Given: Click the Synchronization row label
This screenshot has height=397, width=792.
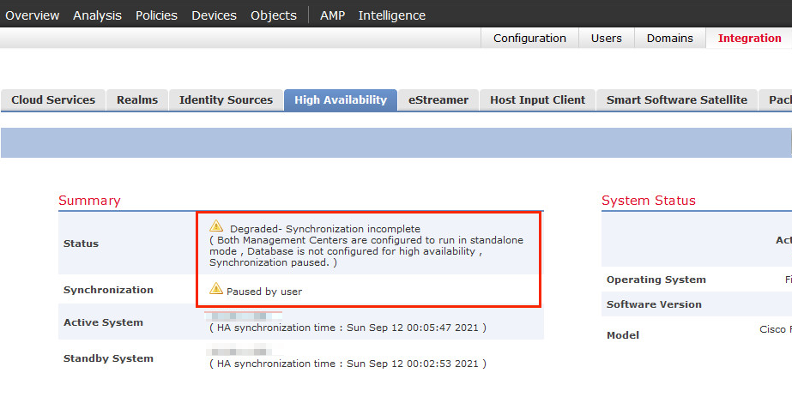Looking at the screenshot, I should [108, 290].
